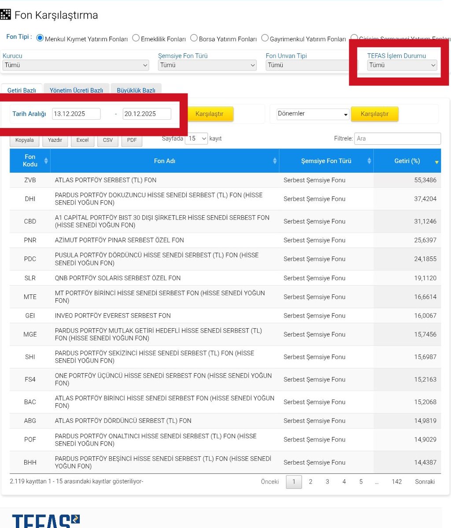Click fund code SHI
The image size is (451, 528).
click(x=30, y=357)
